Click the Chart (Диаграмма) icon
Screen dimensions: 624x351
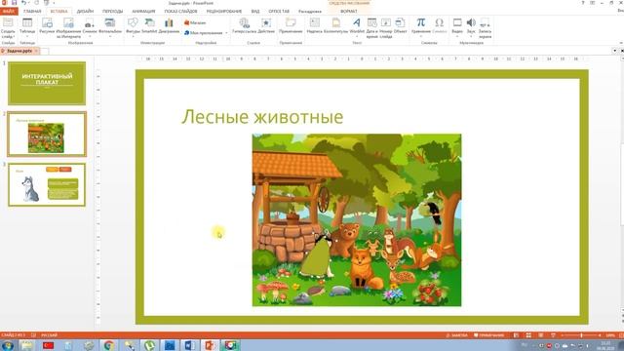coord(169,22)
